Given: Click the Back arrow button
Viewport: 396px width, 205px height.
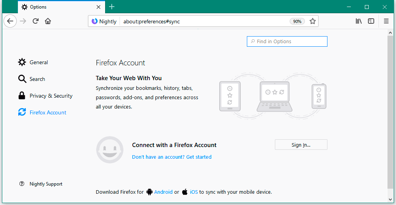Looking at the screenshot, I should coord(11,21).
